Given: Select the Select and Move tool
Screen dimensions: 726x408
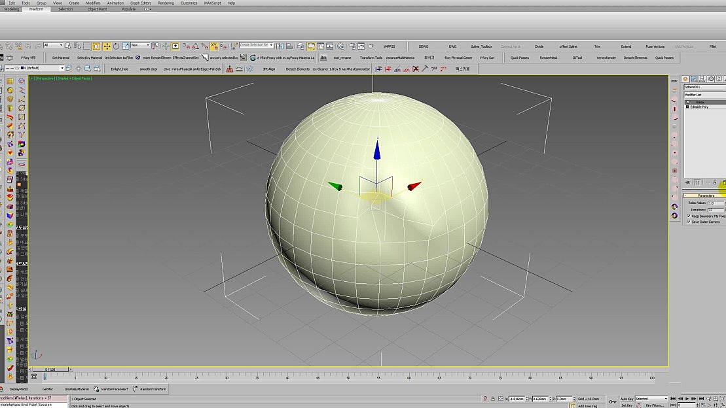Looking at the screenshot, I should pyautogui.click(x=105, y=45).
